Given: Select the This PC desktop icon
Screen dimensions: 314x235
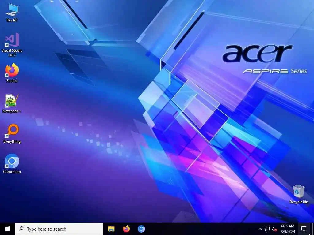Looking at the screenshot, I should (x=12, y=13).
